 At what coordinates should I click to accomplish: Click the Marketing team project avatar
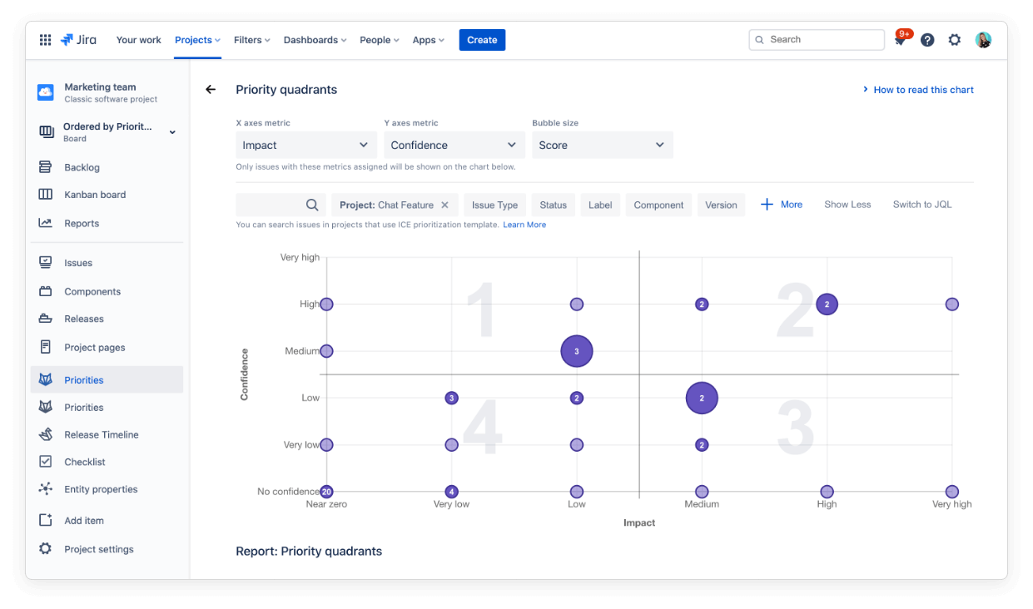(x=46, y=92)
